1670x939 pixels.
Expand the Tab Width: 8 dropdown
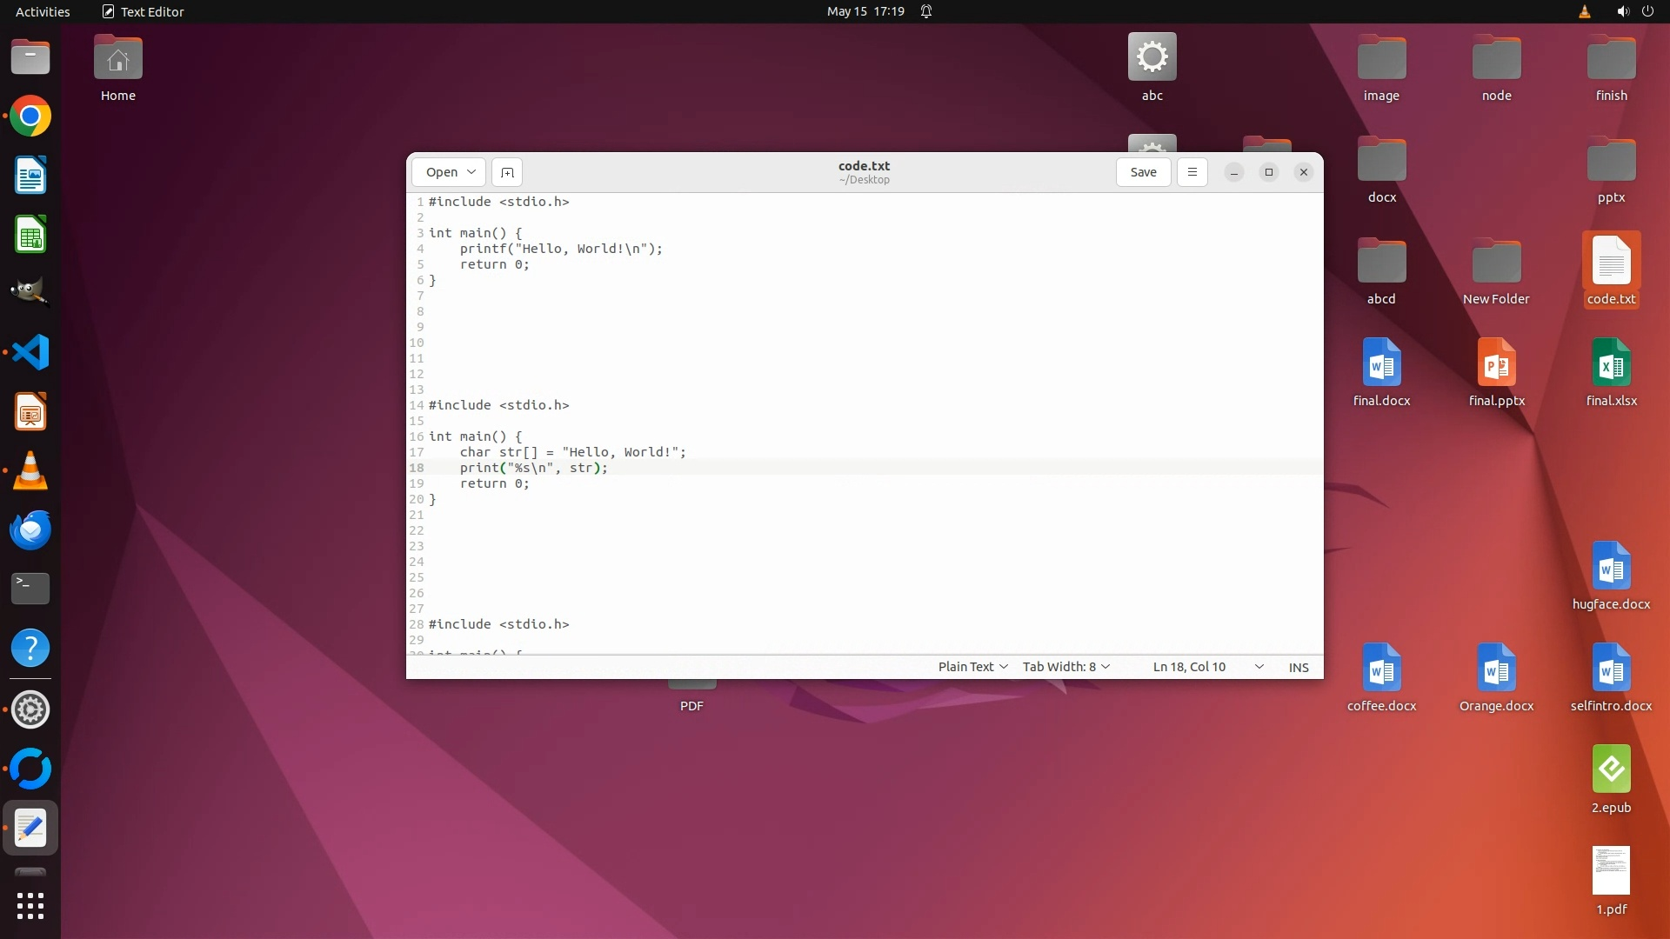(1065, 667)
